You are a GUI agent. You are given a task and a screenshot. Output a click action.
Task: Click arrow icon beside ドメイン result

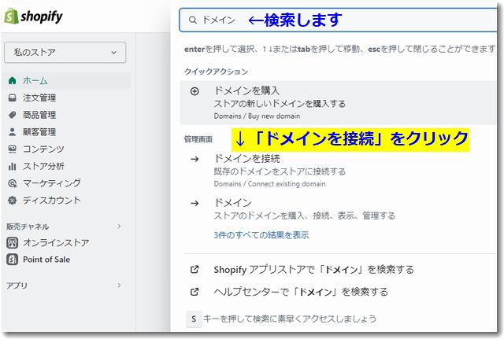click(x=195, y=203)
